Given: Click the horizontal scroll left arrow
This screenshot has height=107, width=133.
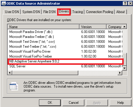Looking at the screenshot, I should 10,73.
